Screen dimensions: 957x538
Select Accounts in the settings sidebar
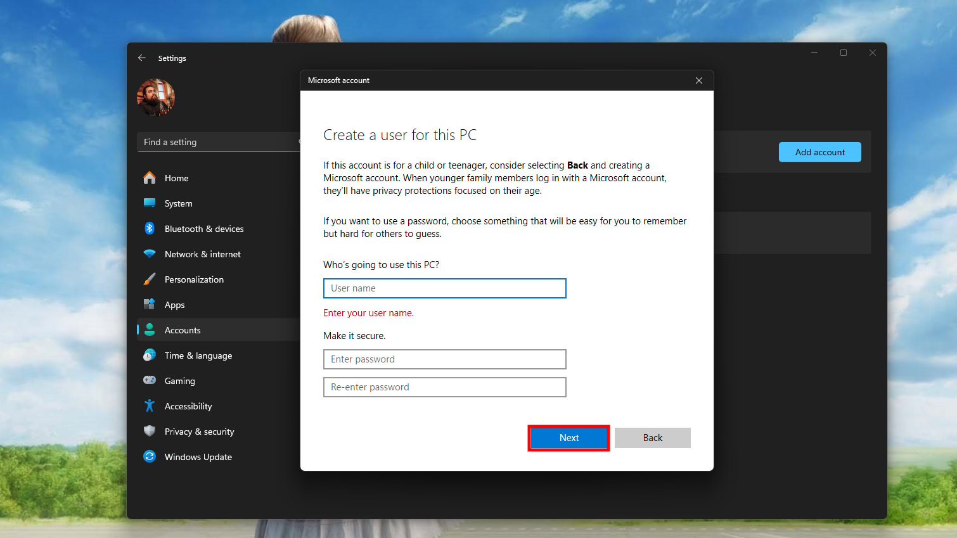[x=183, y=330]
